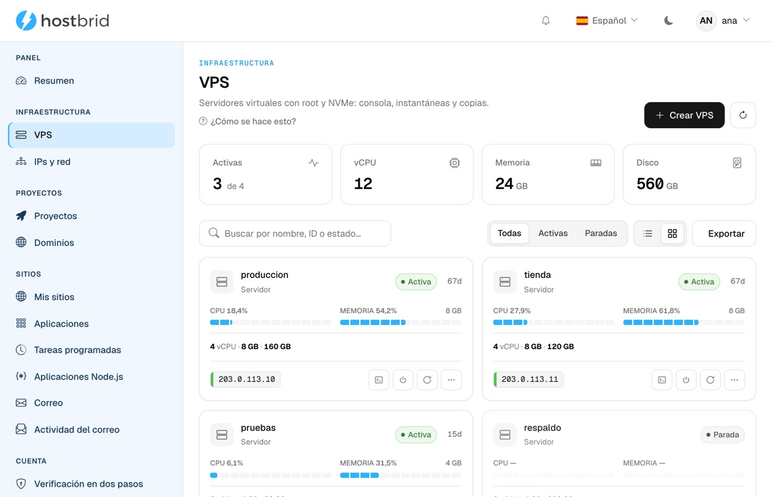Click produccion MEMORIA 54,2% usage bar
This screenshot has height=497, width=772.
pyautogui.click(x=400, y=322)
